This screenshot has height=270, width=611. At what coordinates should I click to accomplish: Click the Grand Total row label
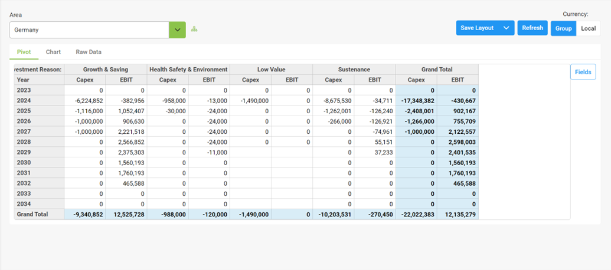point(39,214)
